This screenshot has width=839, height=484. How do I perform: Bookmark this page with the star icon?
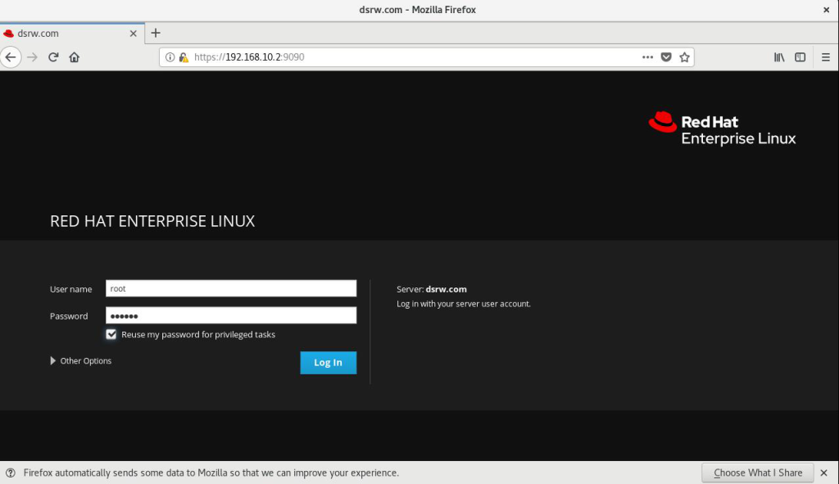point(684,57)
